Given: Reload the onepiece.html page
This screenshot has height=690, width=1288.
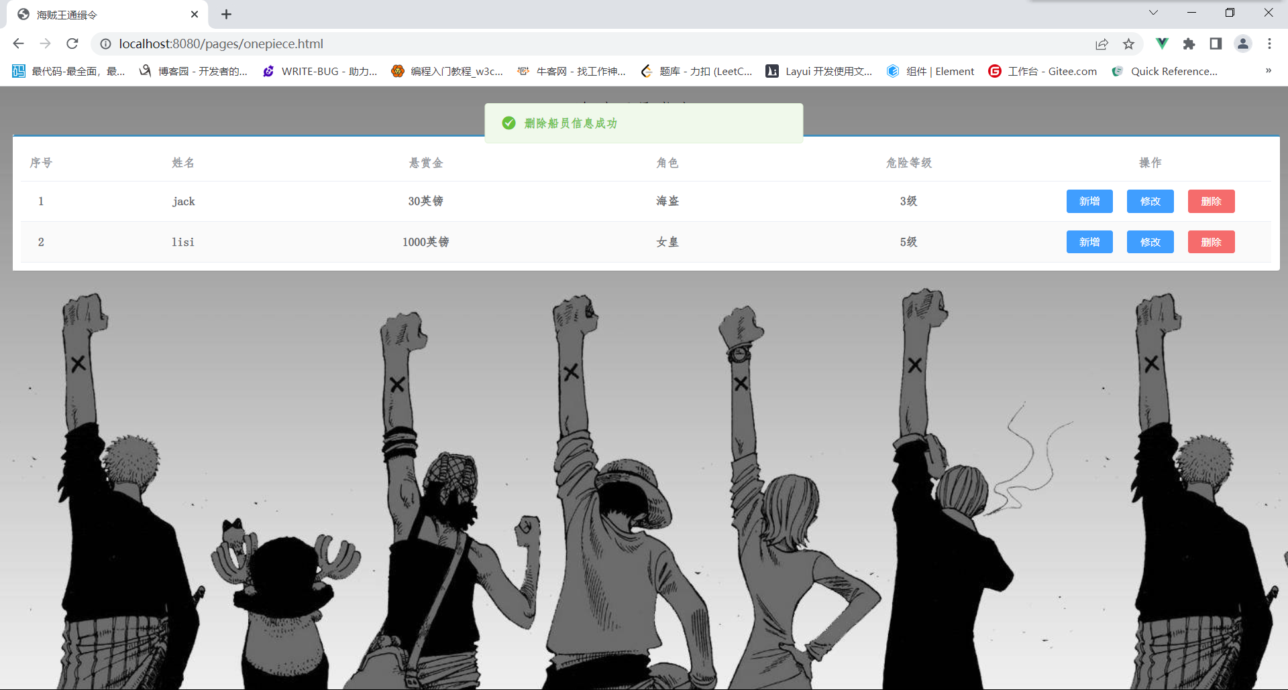Looking at the screenshot, I should click(x=72, y=44).
